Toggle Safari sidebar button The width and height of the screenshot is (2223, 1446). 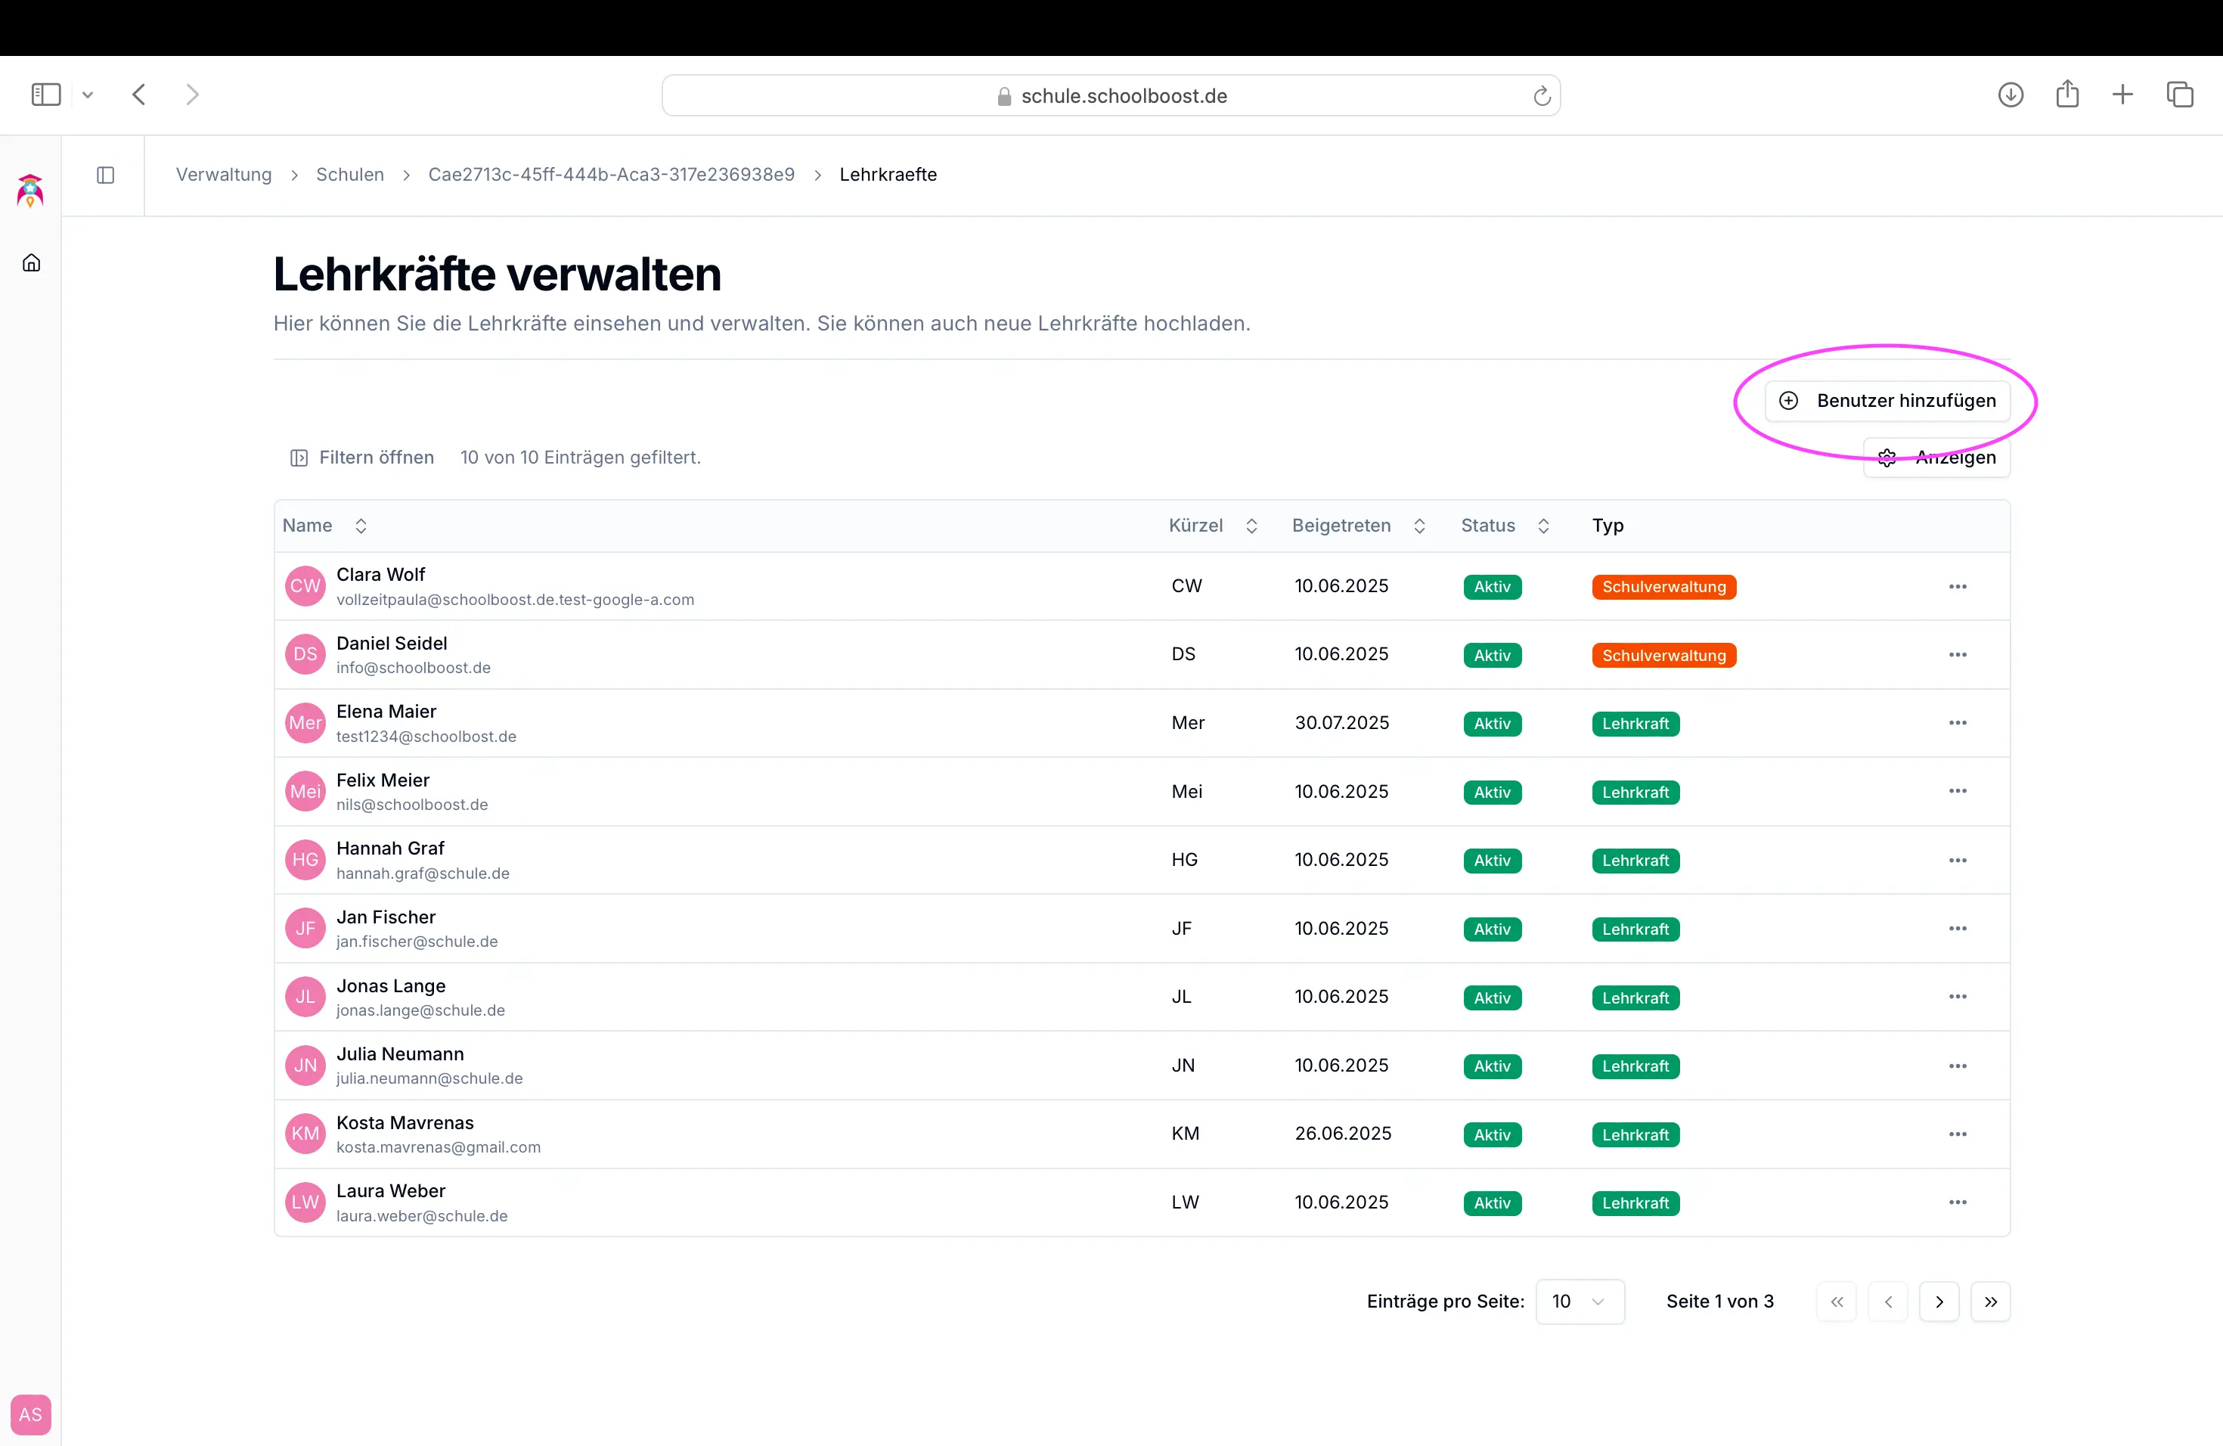(x=46, y=95)
